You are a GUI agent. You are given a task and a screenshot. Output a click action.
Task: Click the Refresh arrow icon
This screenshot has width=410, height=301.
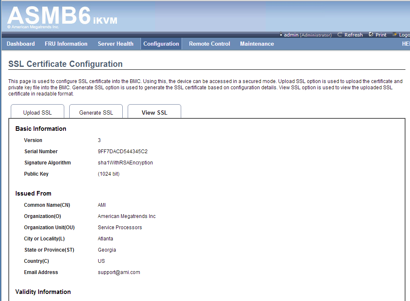click(x=340, y=34)
